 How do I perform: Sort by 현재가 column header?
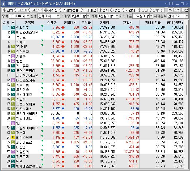coord(52,23)
